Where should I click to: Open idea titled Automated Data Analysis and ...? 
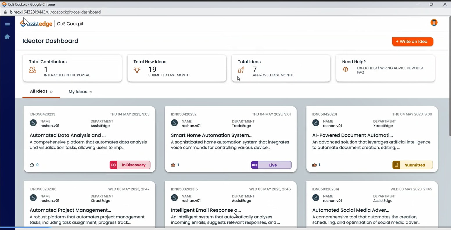point(68,135)
